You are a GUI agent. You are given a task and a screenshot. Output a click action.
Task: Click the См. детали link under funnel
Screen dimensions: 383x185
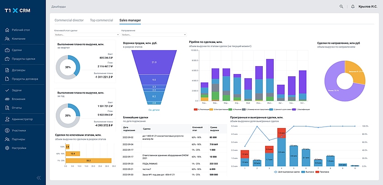pyautogui.click(x=154, y=110)
